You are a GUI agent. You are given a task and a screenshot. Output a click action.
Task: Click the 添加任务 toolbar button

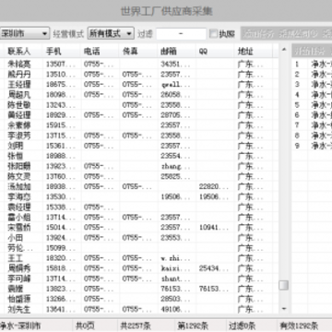(x=258, y=34)
